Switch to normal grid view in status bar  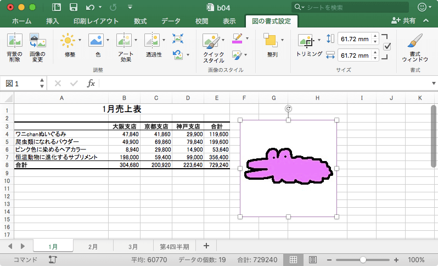293,260
